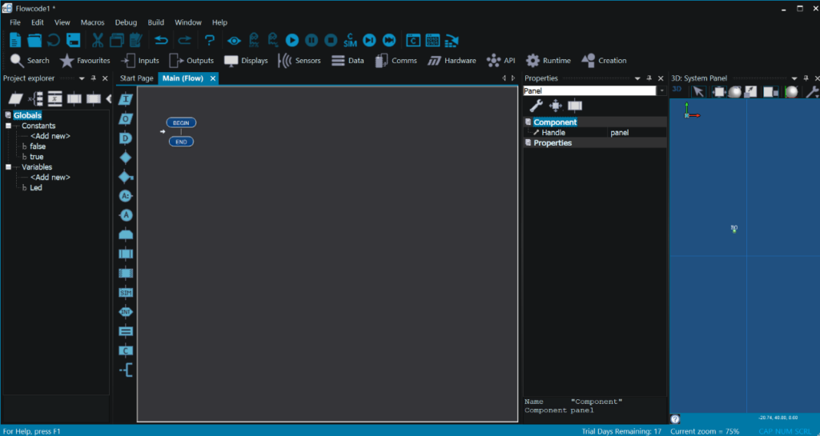
Task: Select the Code 'C' icon in flowchart toolbar
Action: click(126, 350)
